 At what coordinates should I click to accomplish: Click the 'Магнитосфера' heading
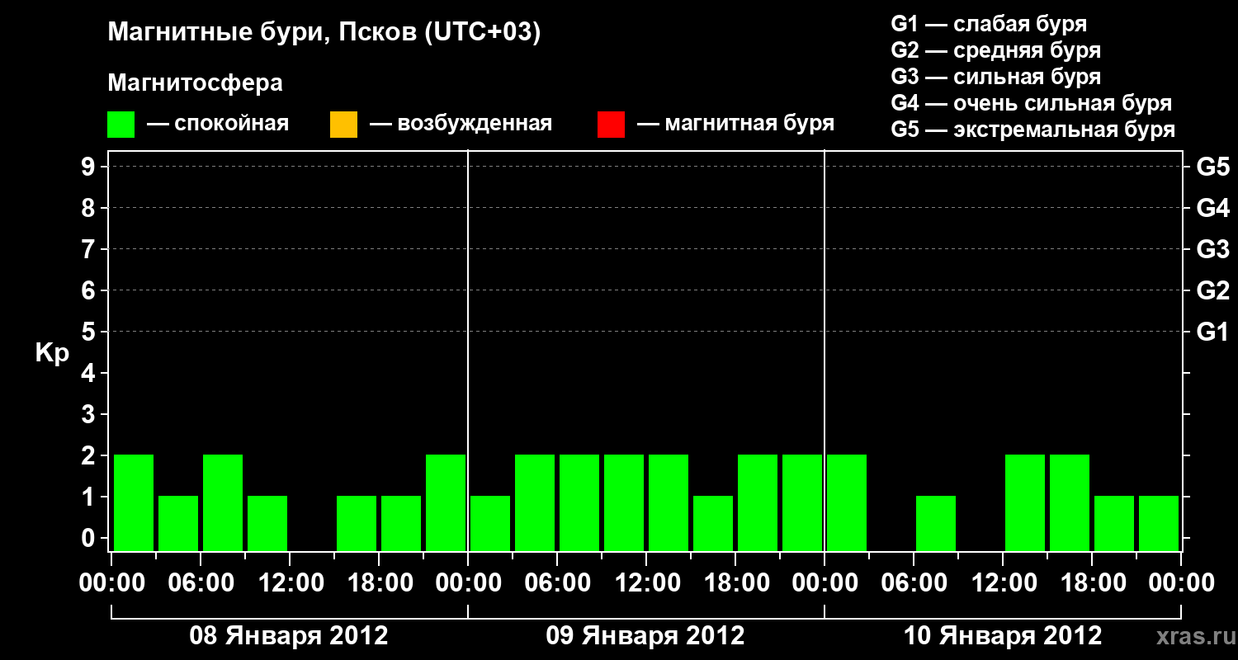(196, 83)
